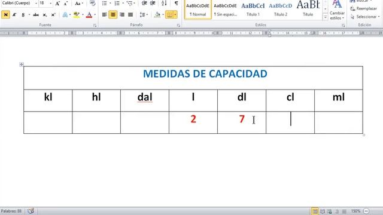The width and height of the screenshot is (383, 215).
Task: Select the Sin espaciado style
Action: [225, 10]
